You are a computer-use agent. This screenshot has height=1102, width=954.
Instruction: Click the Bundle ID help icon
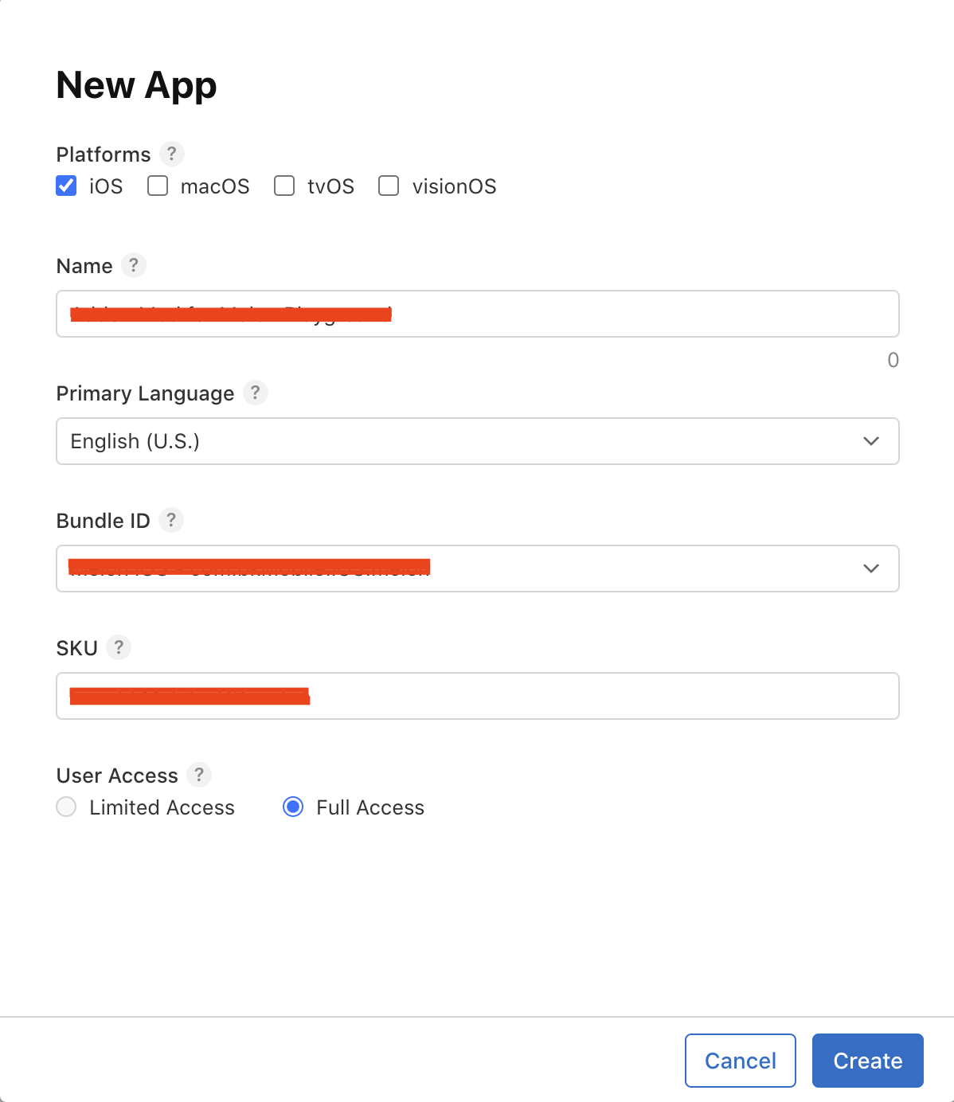pyautogui.click(x=171, y=520)
